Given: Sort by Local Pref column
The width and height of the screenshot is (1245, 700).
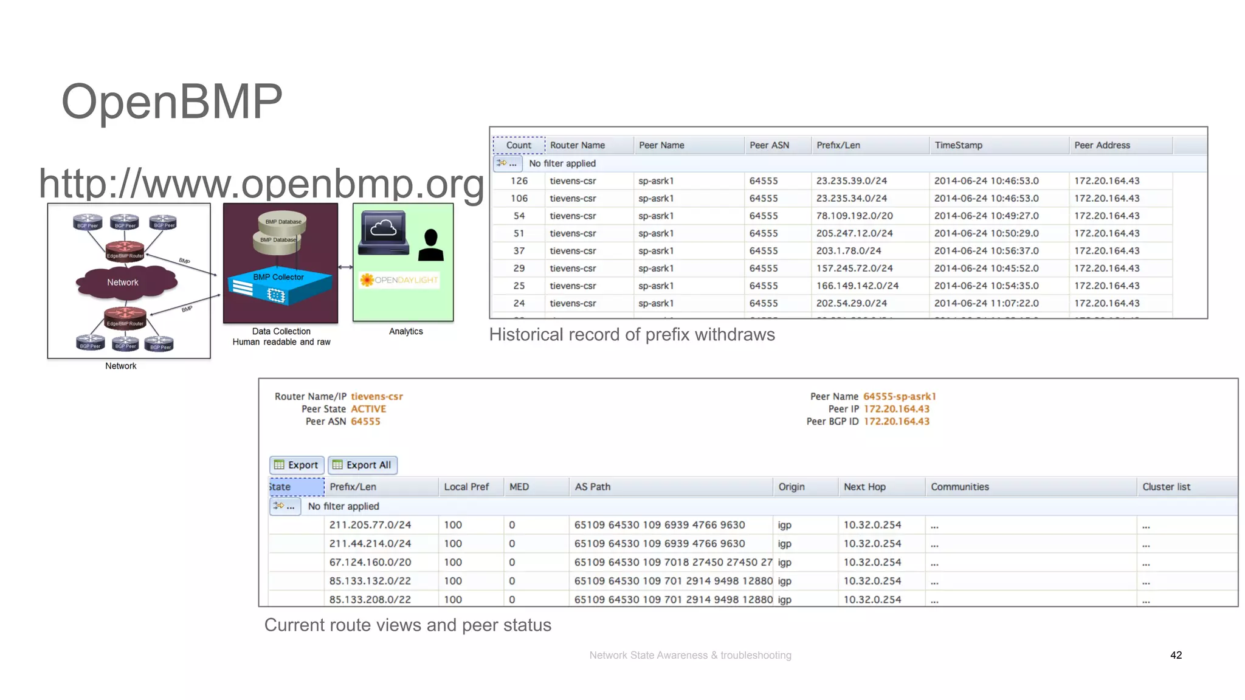Looking at the screenshot, I should (471, 487).
